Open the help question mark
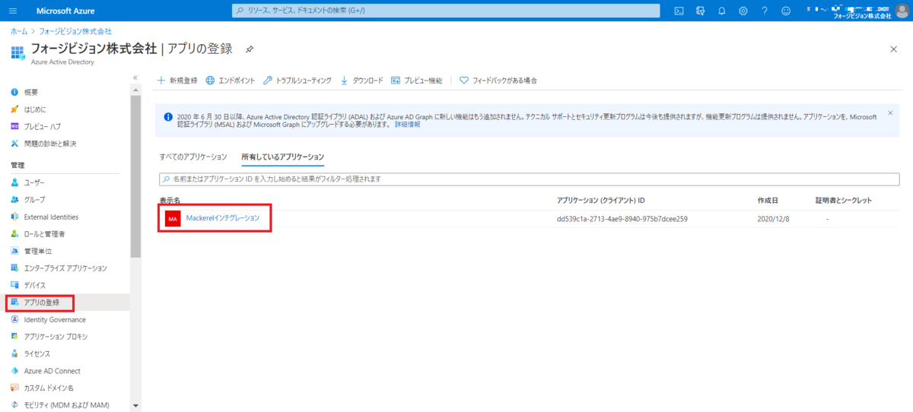The image size is (913, 412). (x=764, y=11)
